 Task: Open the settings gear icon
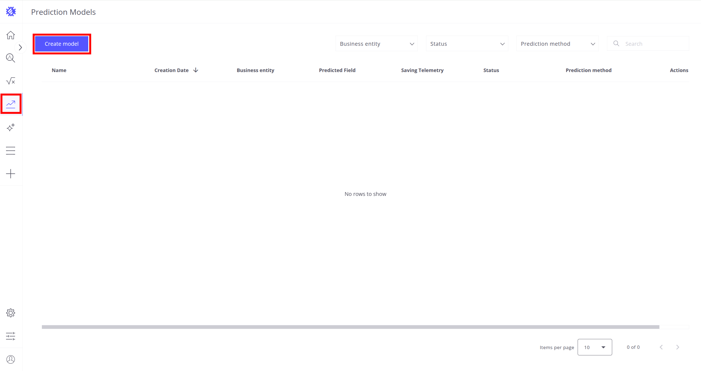[11, 313]
